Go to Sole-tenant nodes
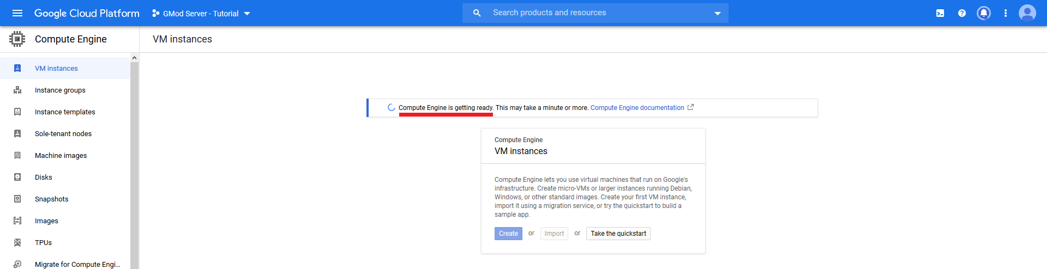 63,134
